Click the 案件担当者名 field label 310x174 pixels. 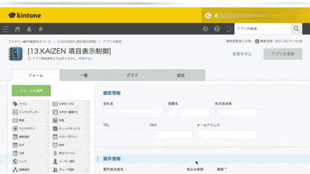(x=113, y=170)
